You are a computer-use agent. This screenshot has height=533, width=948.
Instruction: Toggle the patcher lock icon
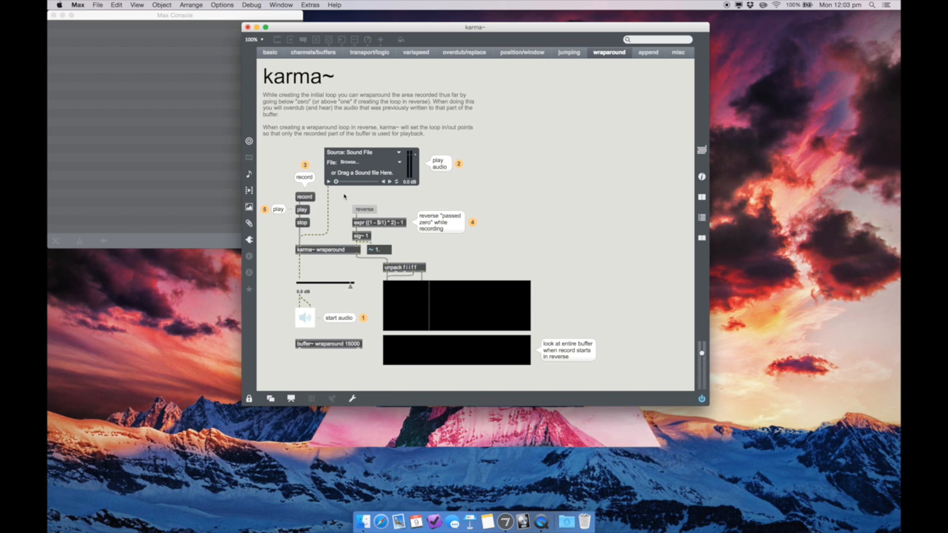click(x=249, y=398)
